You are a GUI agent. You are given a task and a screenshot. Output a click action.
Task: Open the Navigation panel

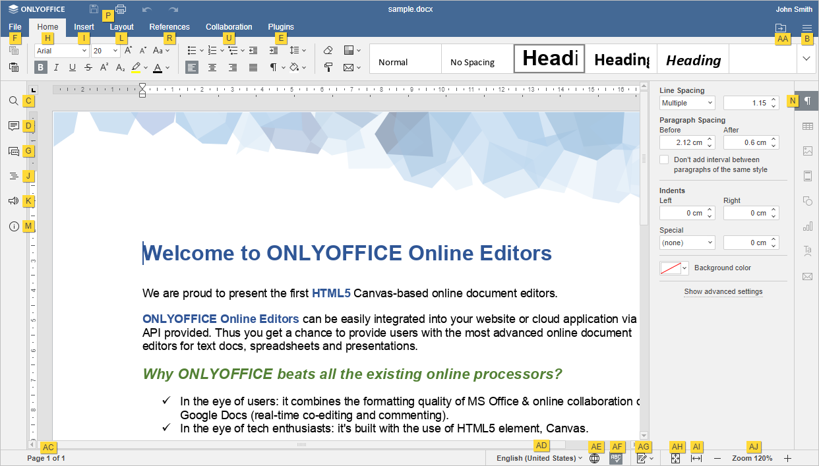pos(14,176)
